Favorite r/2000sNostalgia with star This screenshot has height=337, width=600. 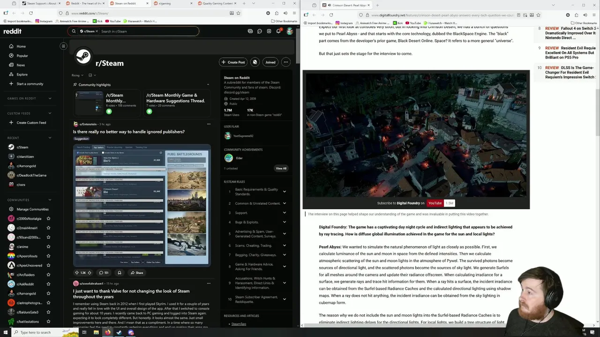[x=48, y=219]
